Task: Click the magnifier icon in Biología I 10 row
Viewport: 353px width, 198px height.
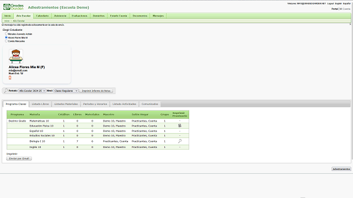Action: (x=180, y=141)
